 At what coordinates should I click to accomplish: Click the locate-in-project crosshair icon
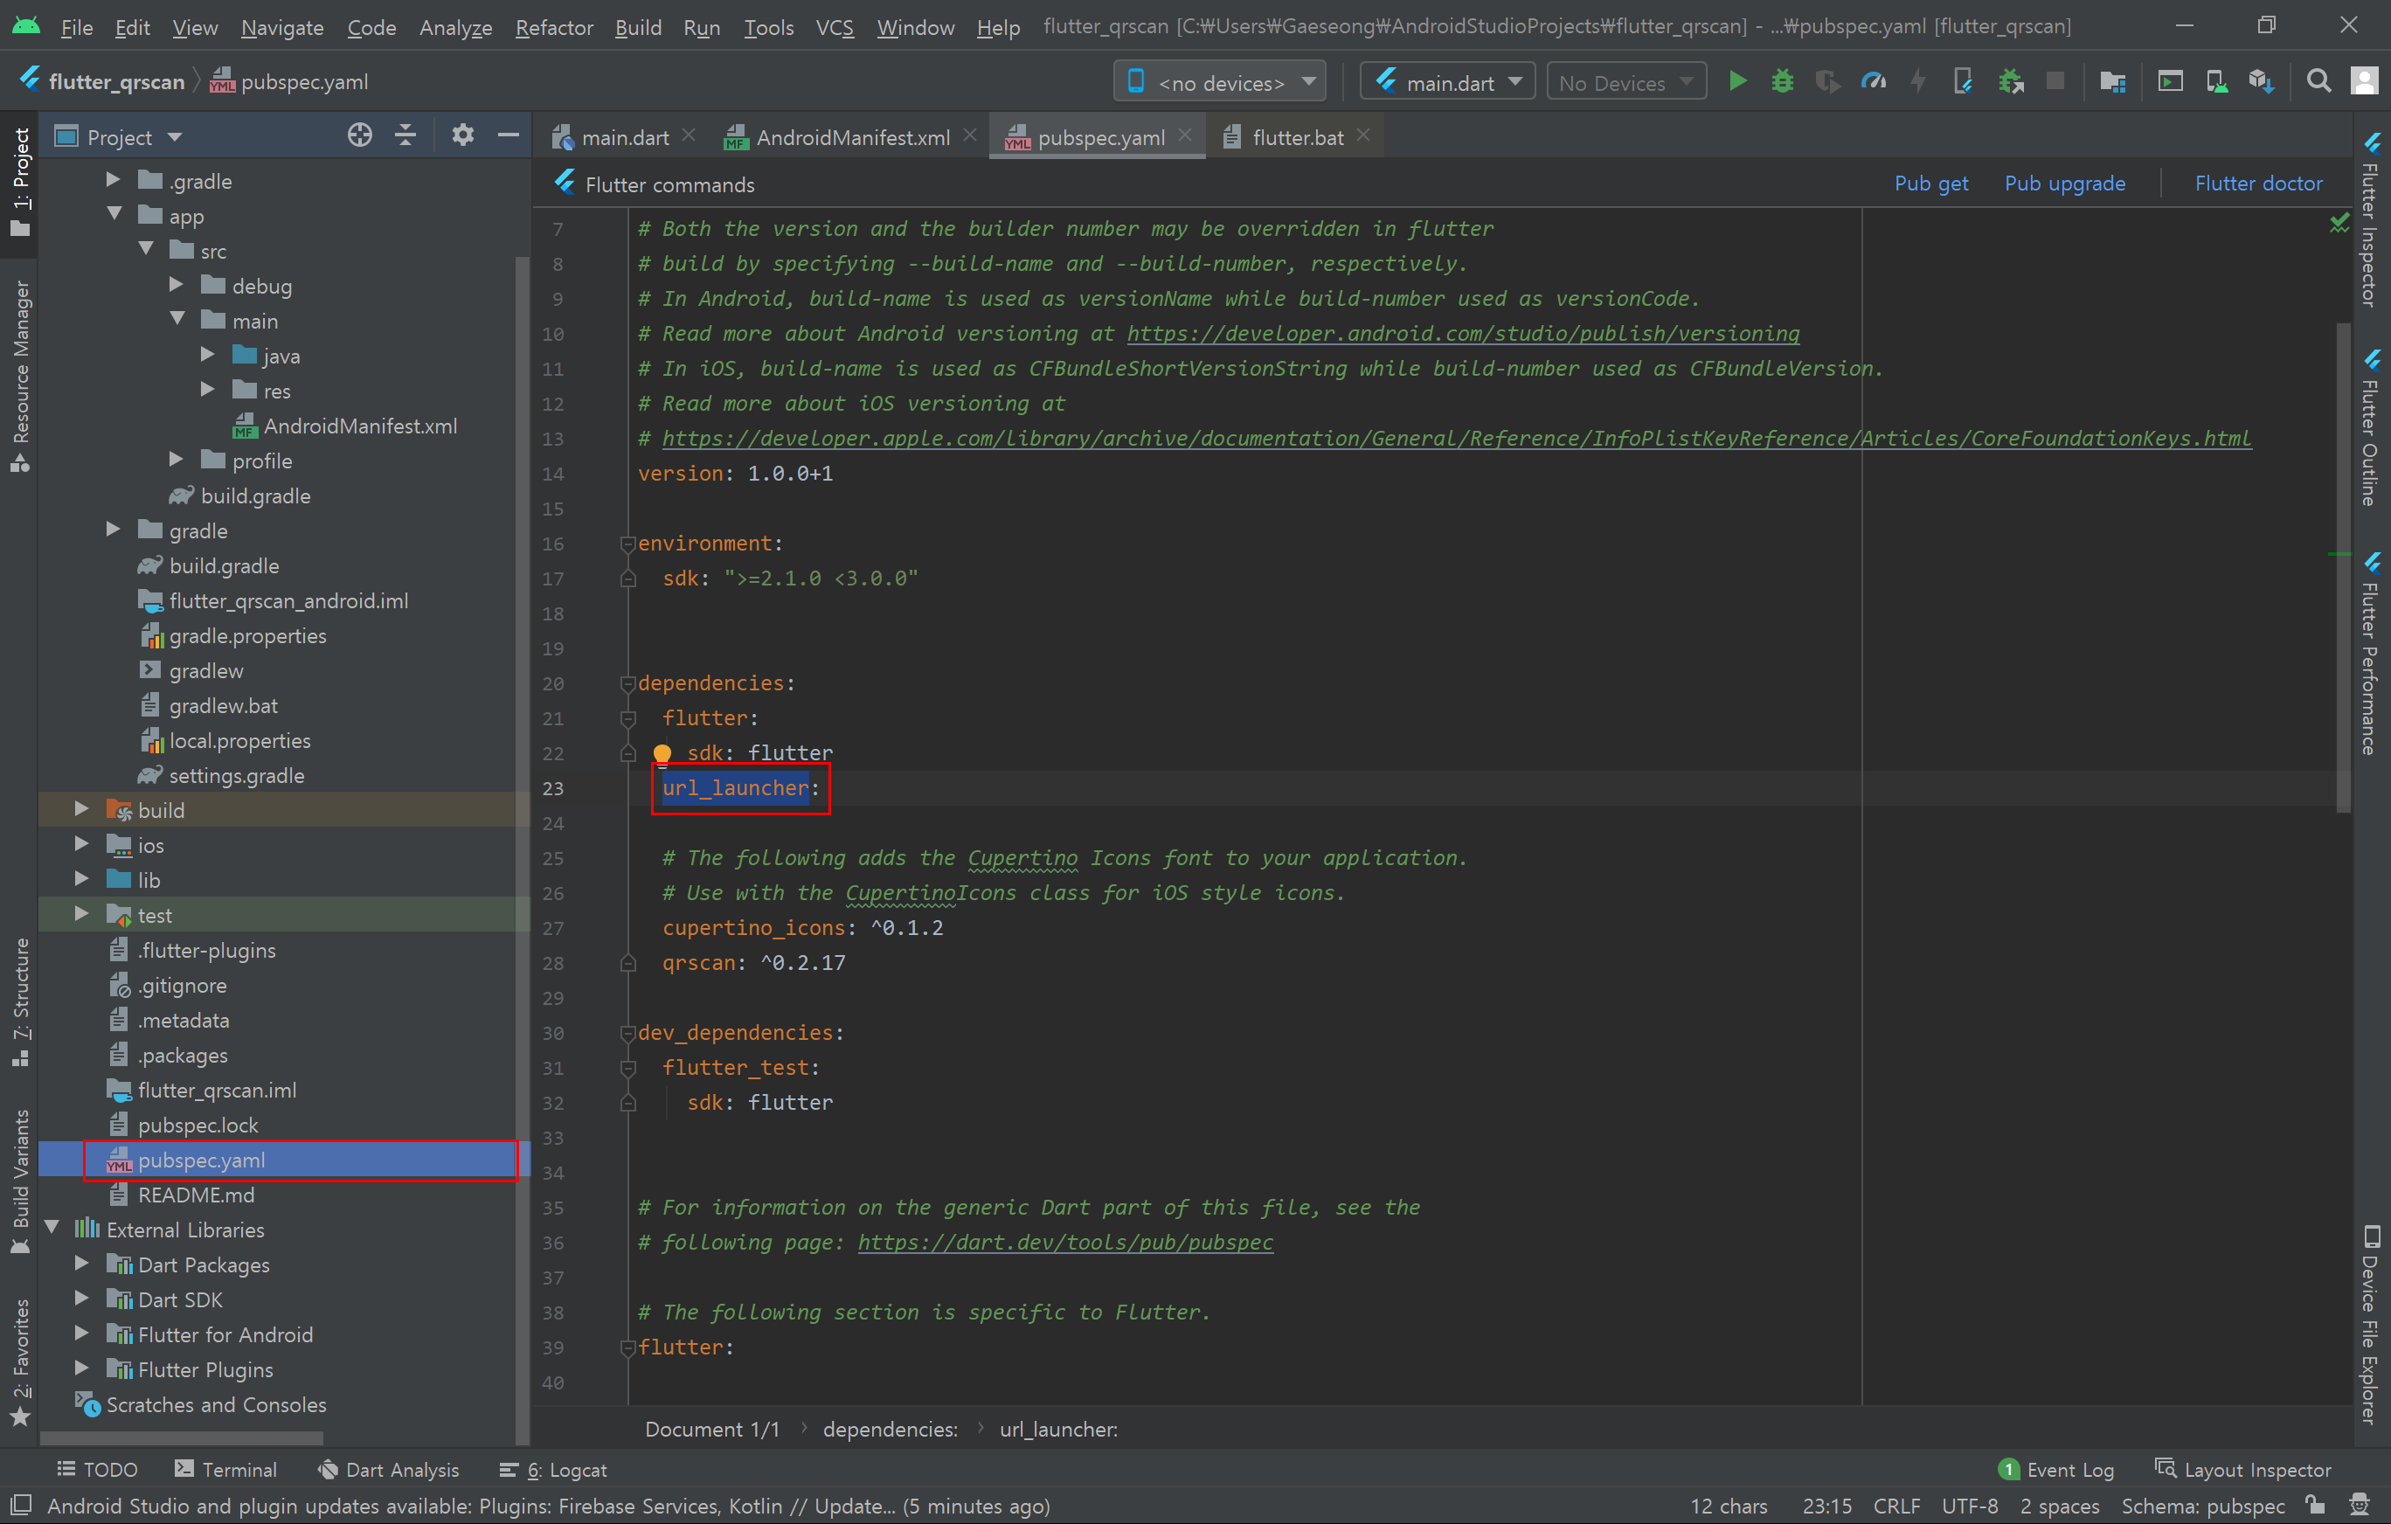pyautogui.click(x=359, y=136)
